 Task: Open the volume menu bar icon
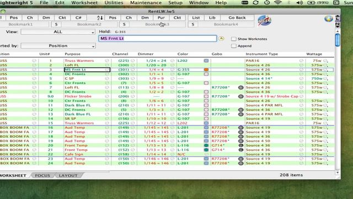point(299,3)
